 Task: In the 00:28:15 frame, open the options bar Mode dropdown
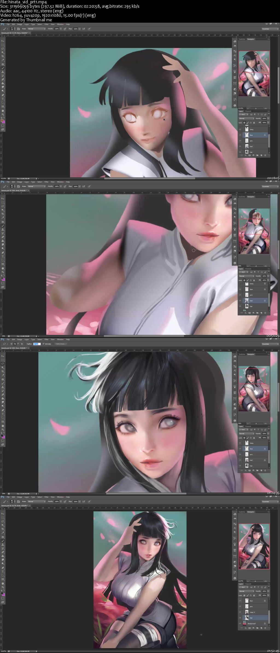37,29
